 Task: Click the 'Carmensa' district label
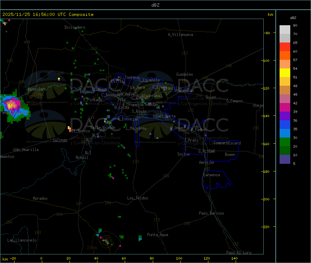(211, 175)
